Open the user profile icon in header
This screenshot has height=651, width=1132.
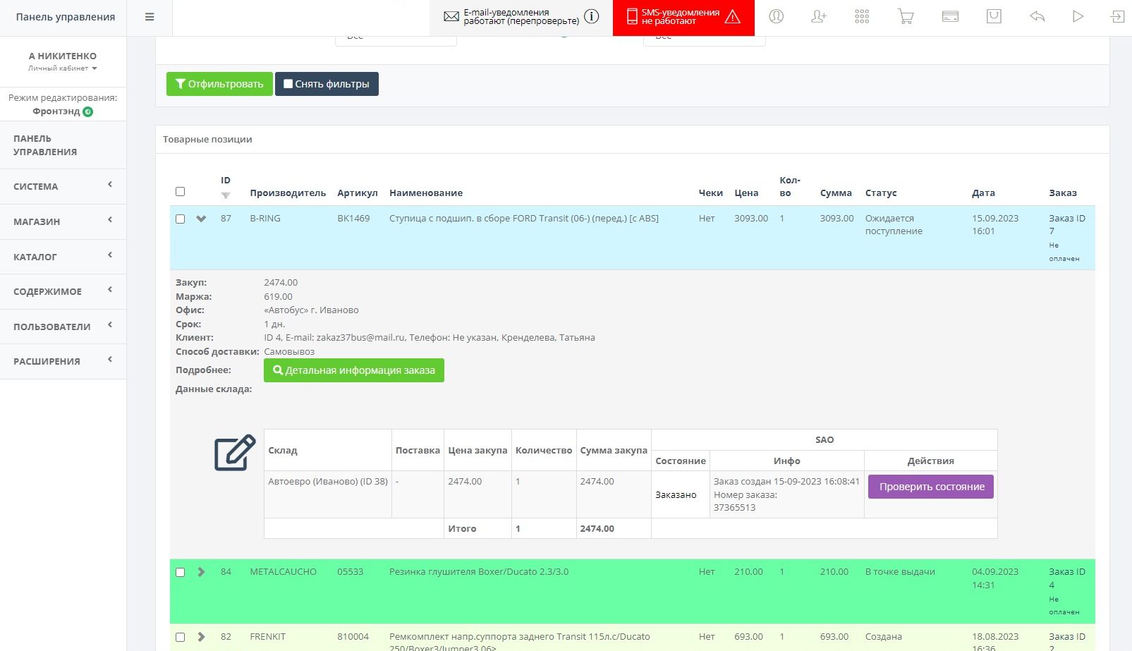coord(776,17)
